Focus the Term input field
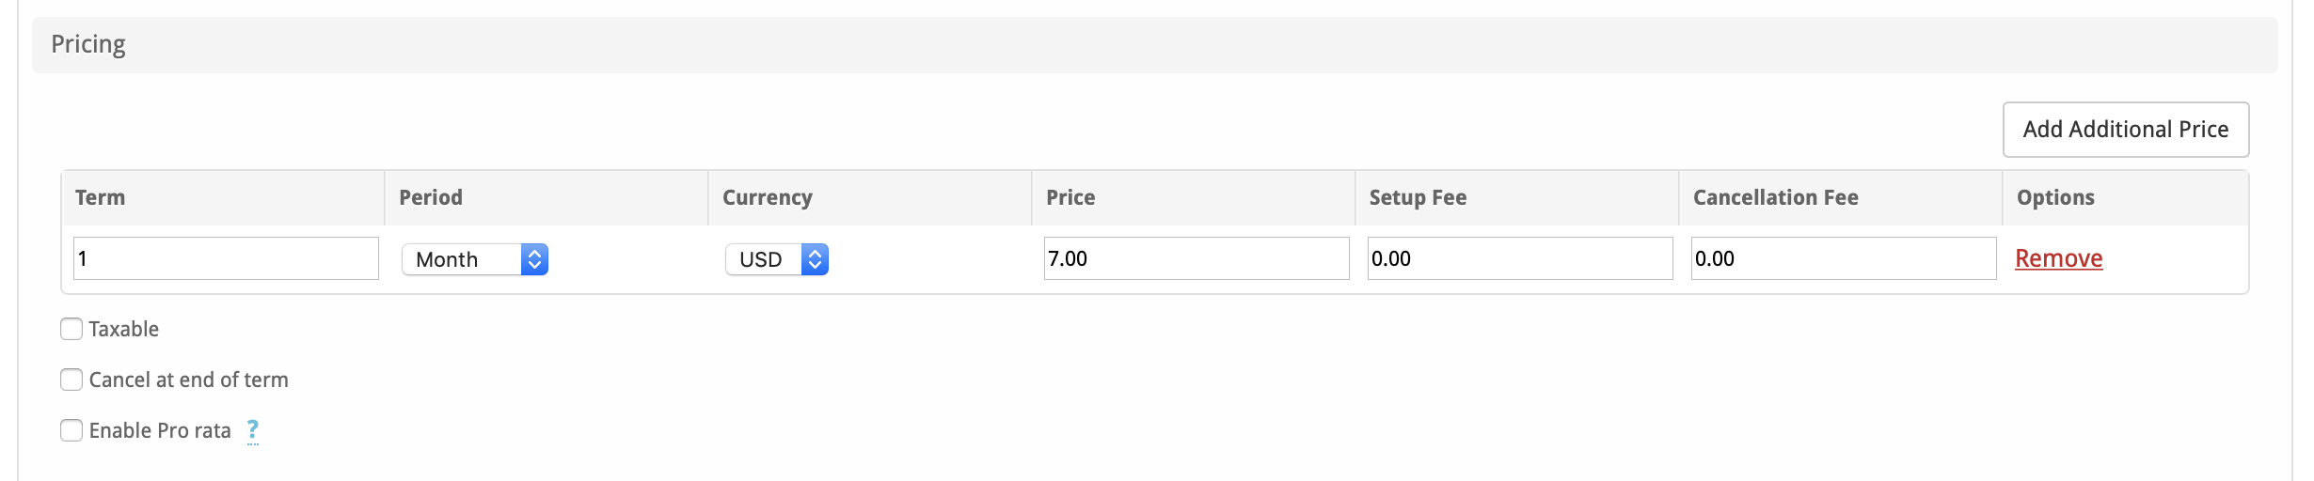The image size is (2314, 481). tap(226, 258)
